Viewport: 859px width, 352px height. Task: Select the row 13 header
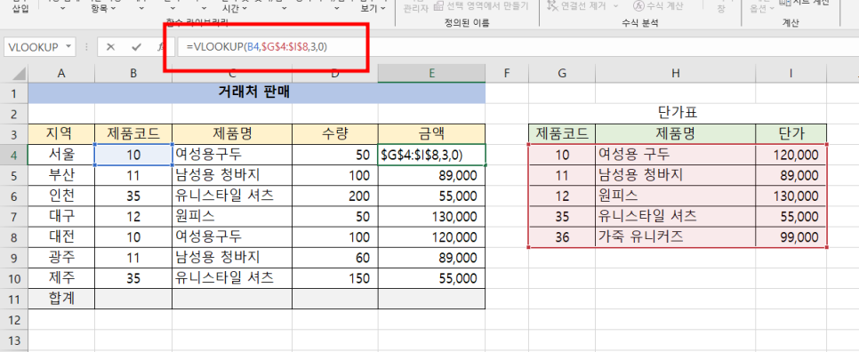tap(13, 340)
